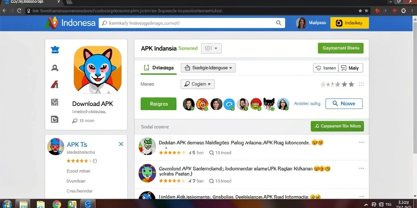Open the Malpas user avatar
This screenshot has width=417, height=208.
click(301, 23)
